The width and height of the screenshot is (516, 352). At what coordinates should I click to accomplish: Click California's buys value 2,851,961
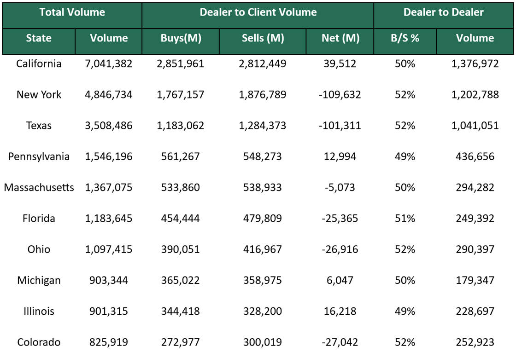[x=181, y=64]
